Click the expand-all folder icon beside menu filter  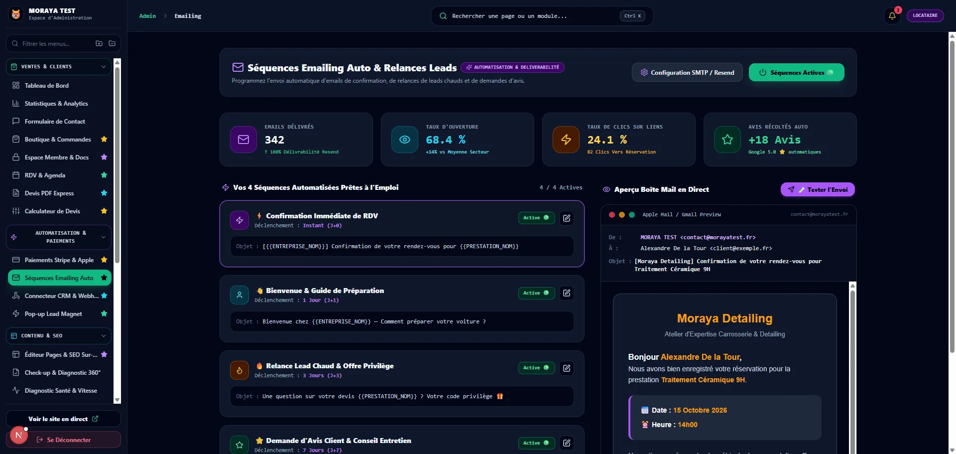[x=99, y=43]
